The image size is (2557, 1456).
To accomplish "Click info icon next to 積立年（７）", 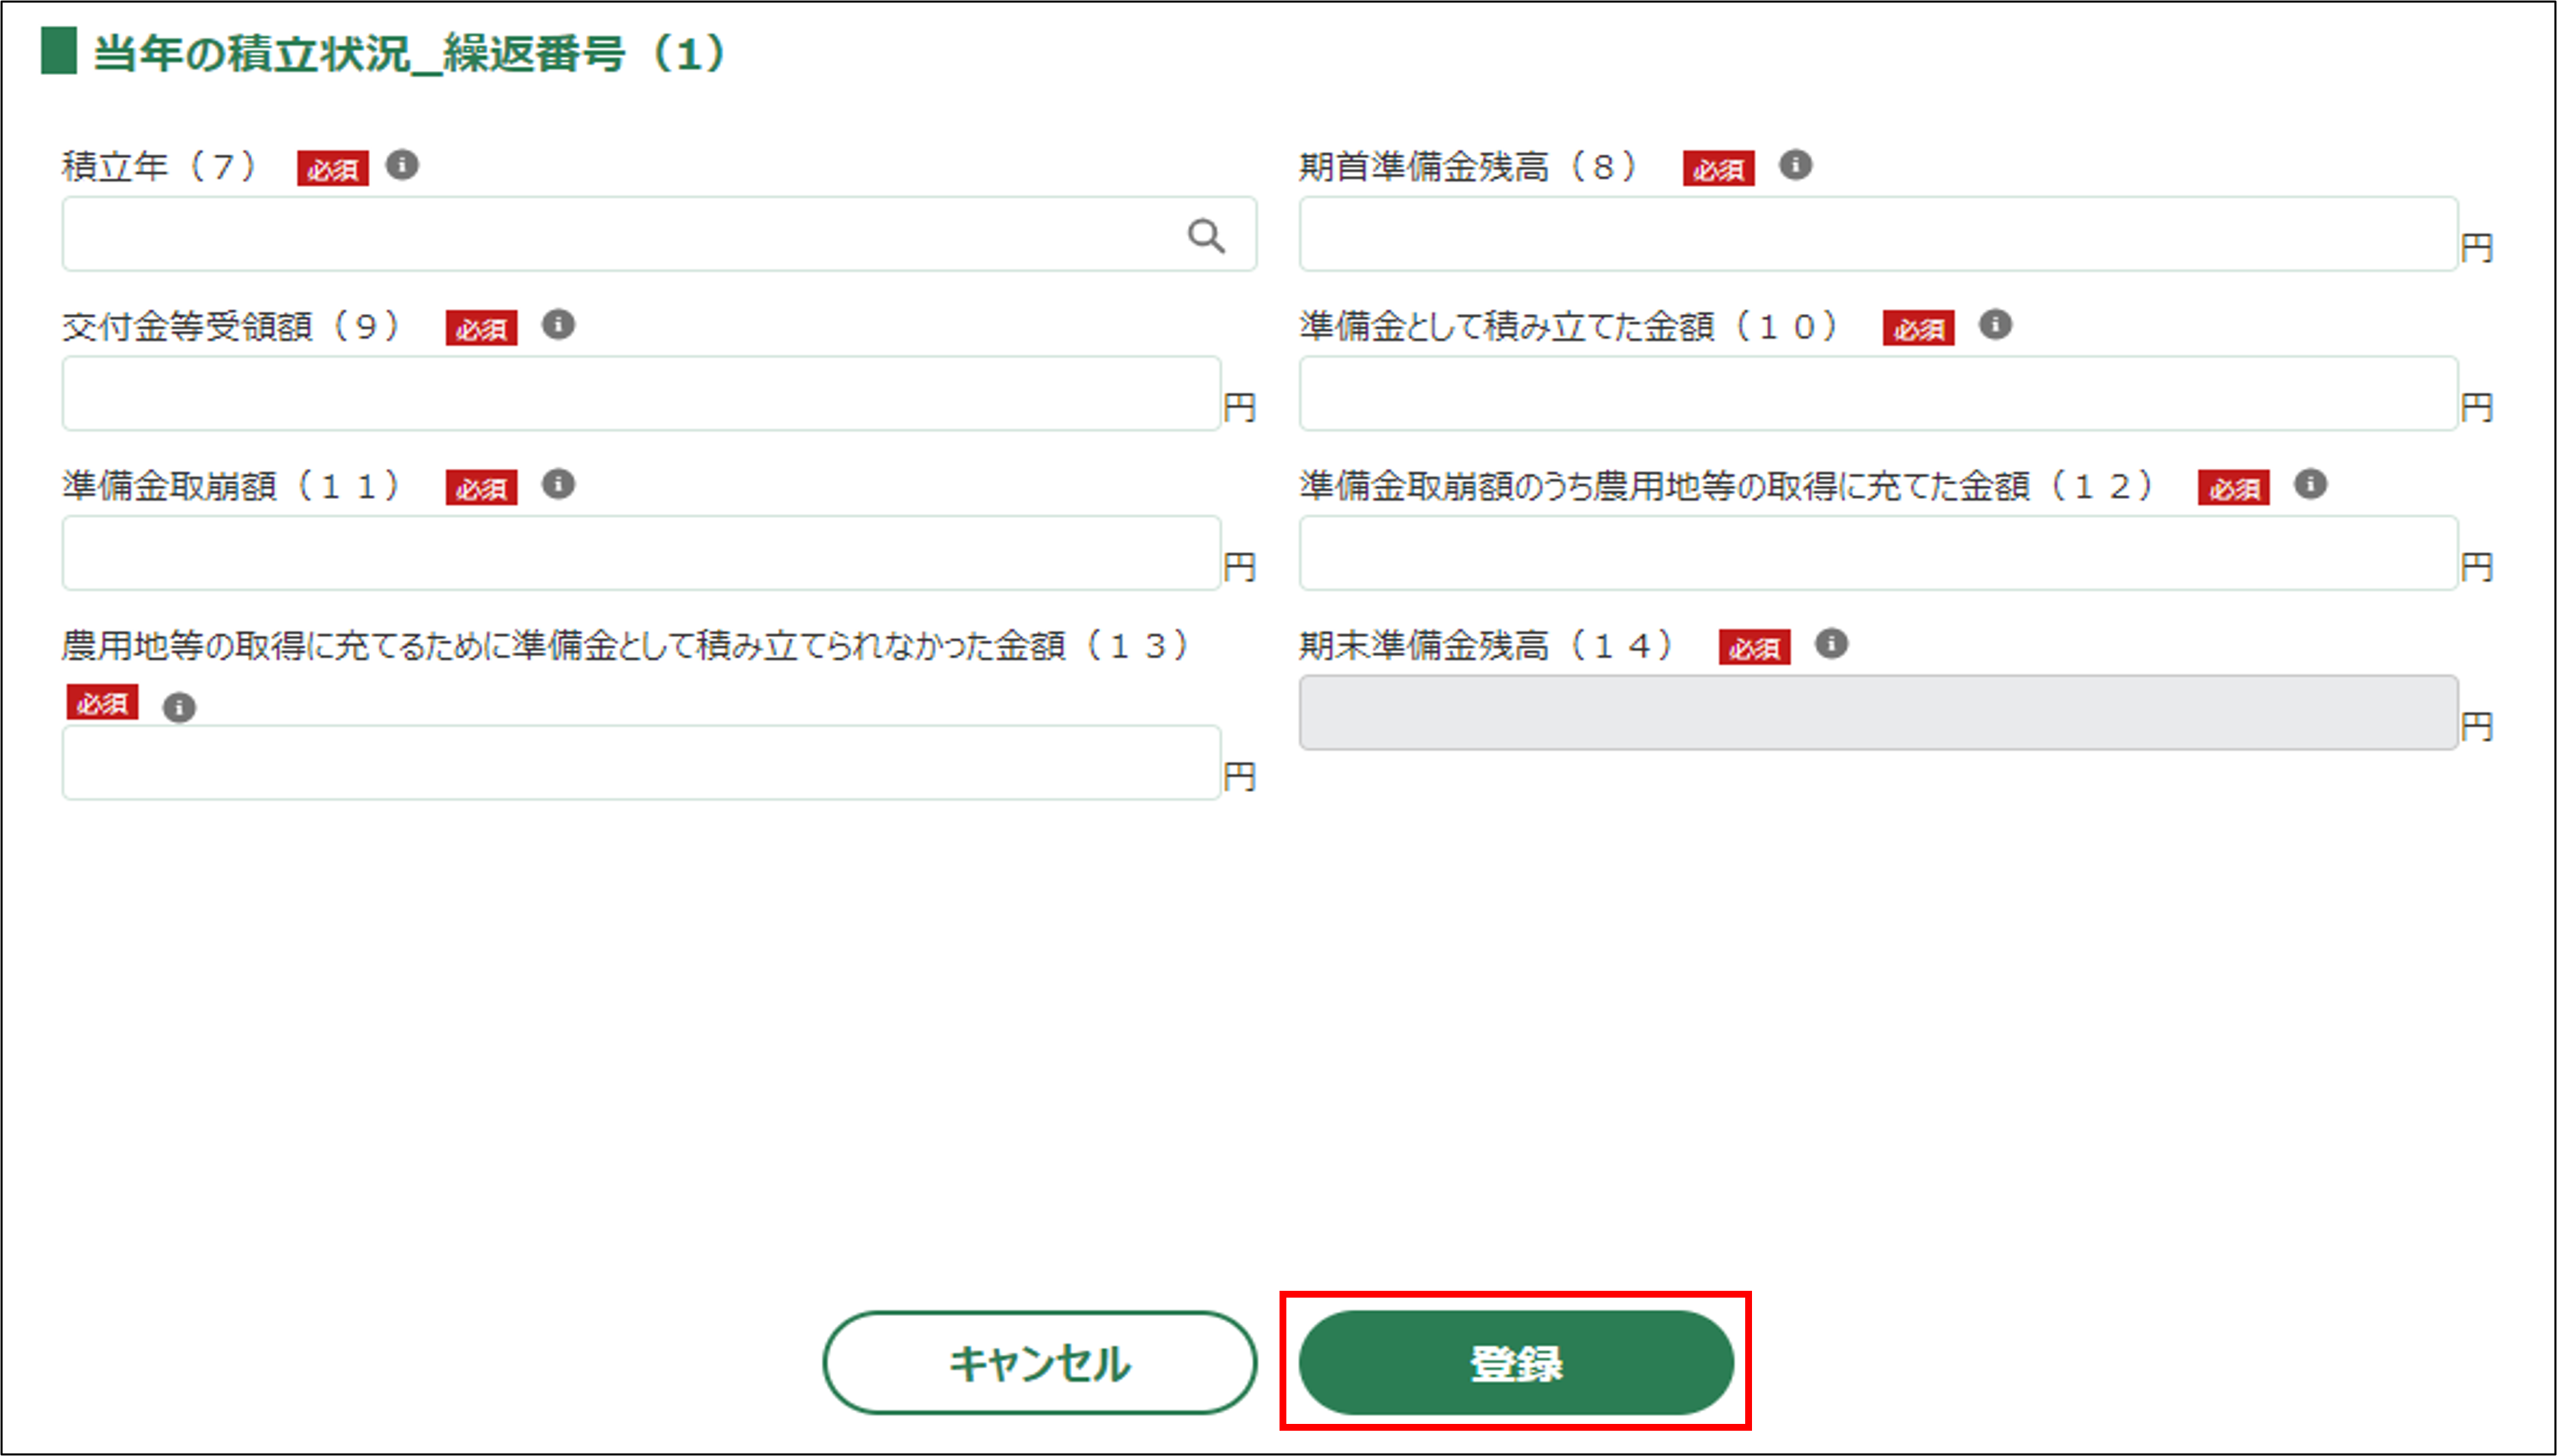I will 402,165.
